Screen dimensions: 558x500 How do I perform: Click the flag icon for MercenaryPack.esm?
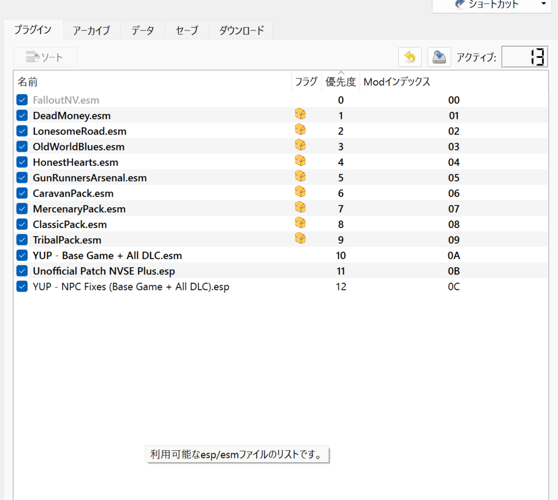click(x=300, y=208)
